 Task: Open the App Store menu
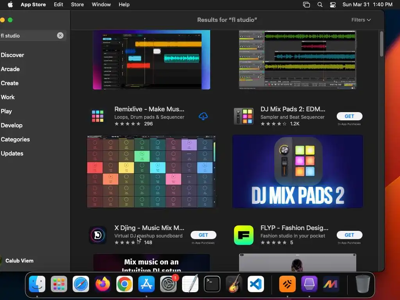[33, 5]
